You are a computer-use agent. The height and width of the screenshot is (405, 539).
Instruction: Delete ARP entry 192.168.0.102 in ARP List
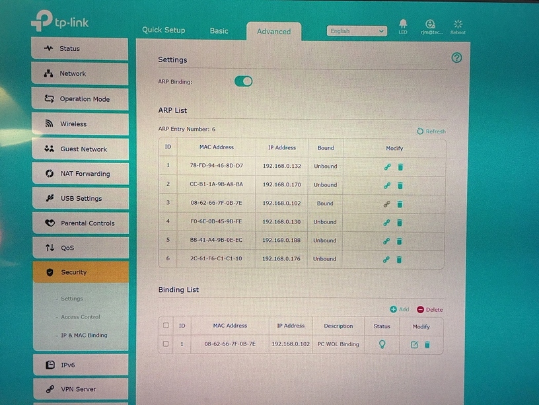[x=400, y=204]
